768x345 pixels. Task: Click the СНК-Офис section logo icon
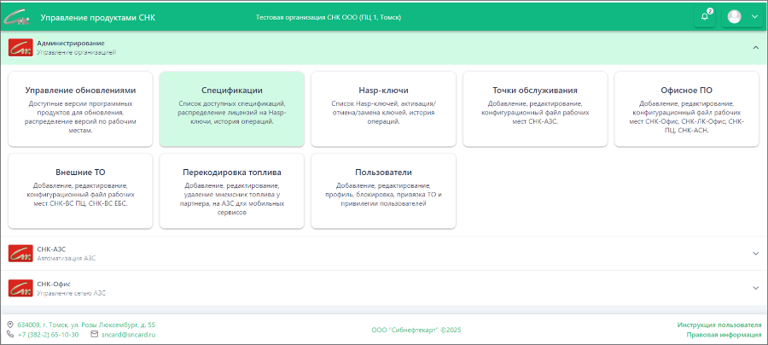[20, 287]
